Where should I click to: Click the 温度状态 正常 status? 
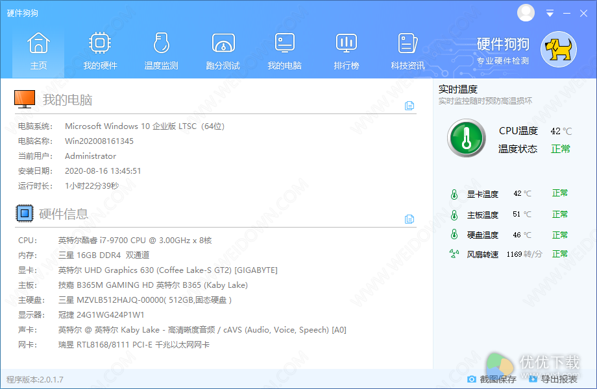coord(561,148)
